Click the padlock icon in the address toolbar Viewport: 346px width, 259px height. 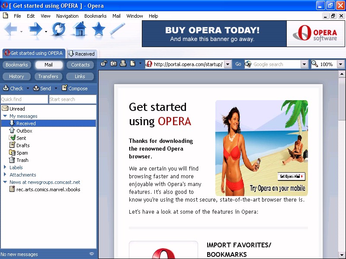tap(103, 64)
